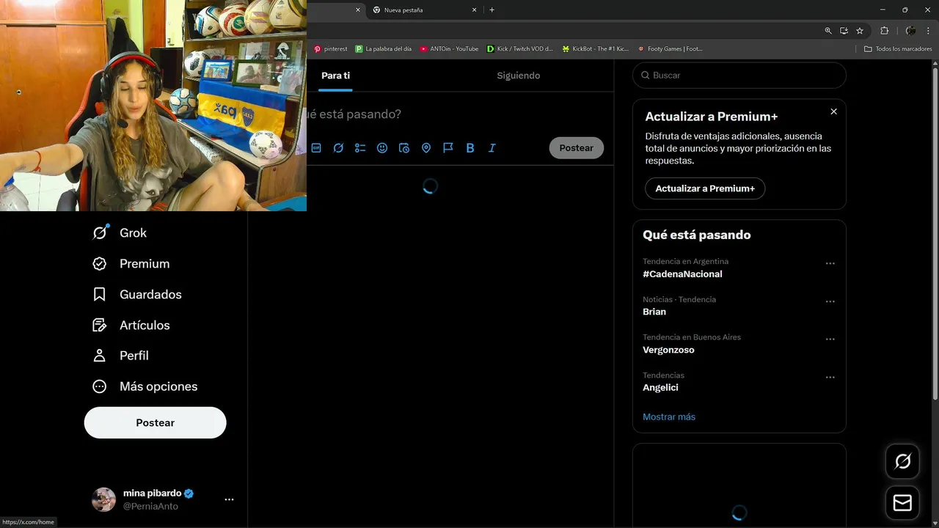Go to Guardados bookmarks
The height and width of the screenshot is (528, 939).
point(136,294)
